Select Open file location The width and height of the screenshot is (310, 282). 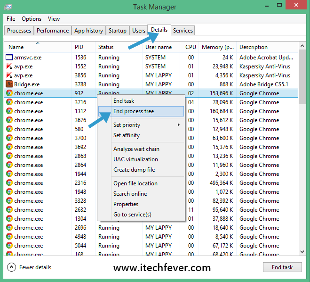pyautogui.click(x=141, y=183)
